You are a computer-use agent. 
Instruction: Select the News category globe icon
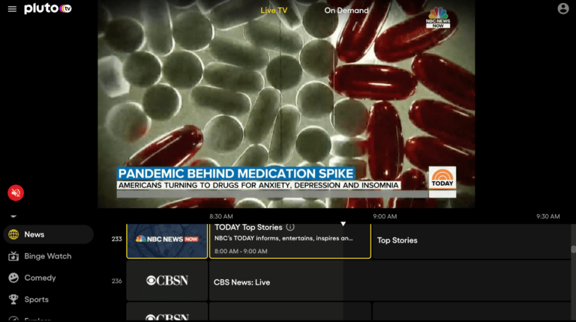click(13, 234)
